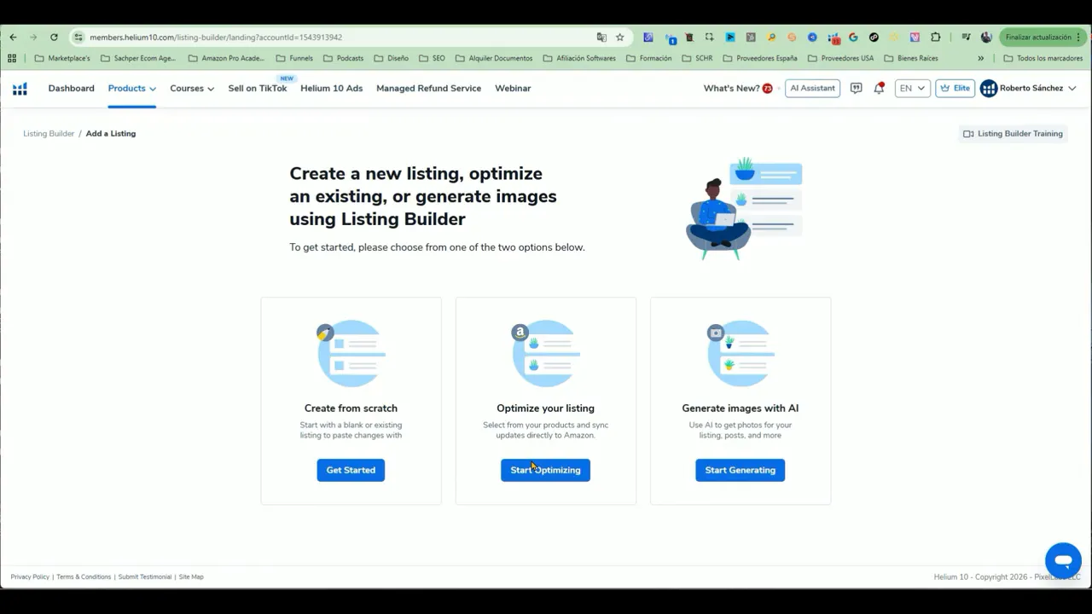1092x614 pixels.
Task: Open the Todos los marcadores folder
Action: (1043, 59)
